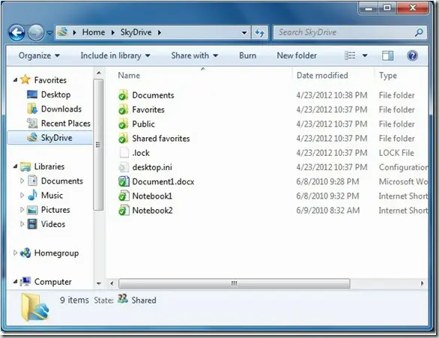Click the Burn button
This screenshot has height=338, width=439.
coord(247,55)
